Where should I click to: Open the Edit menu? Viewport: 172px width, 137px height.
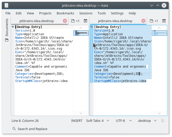point(19,13)
